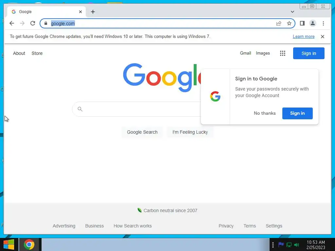The height and width of the screenshot is (251, 335).
Task: Dismiss the Windows 7 update infobar
Action: [x=322, y=37]
